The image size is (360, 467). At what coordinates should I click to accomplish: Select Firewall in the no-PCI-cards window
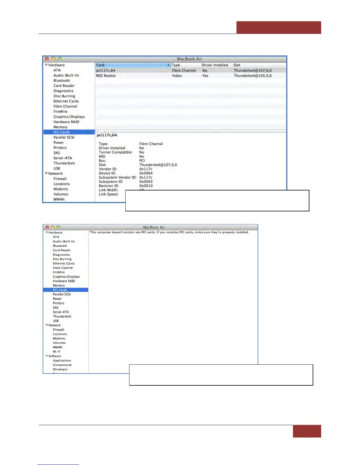tap(59, 330)
